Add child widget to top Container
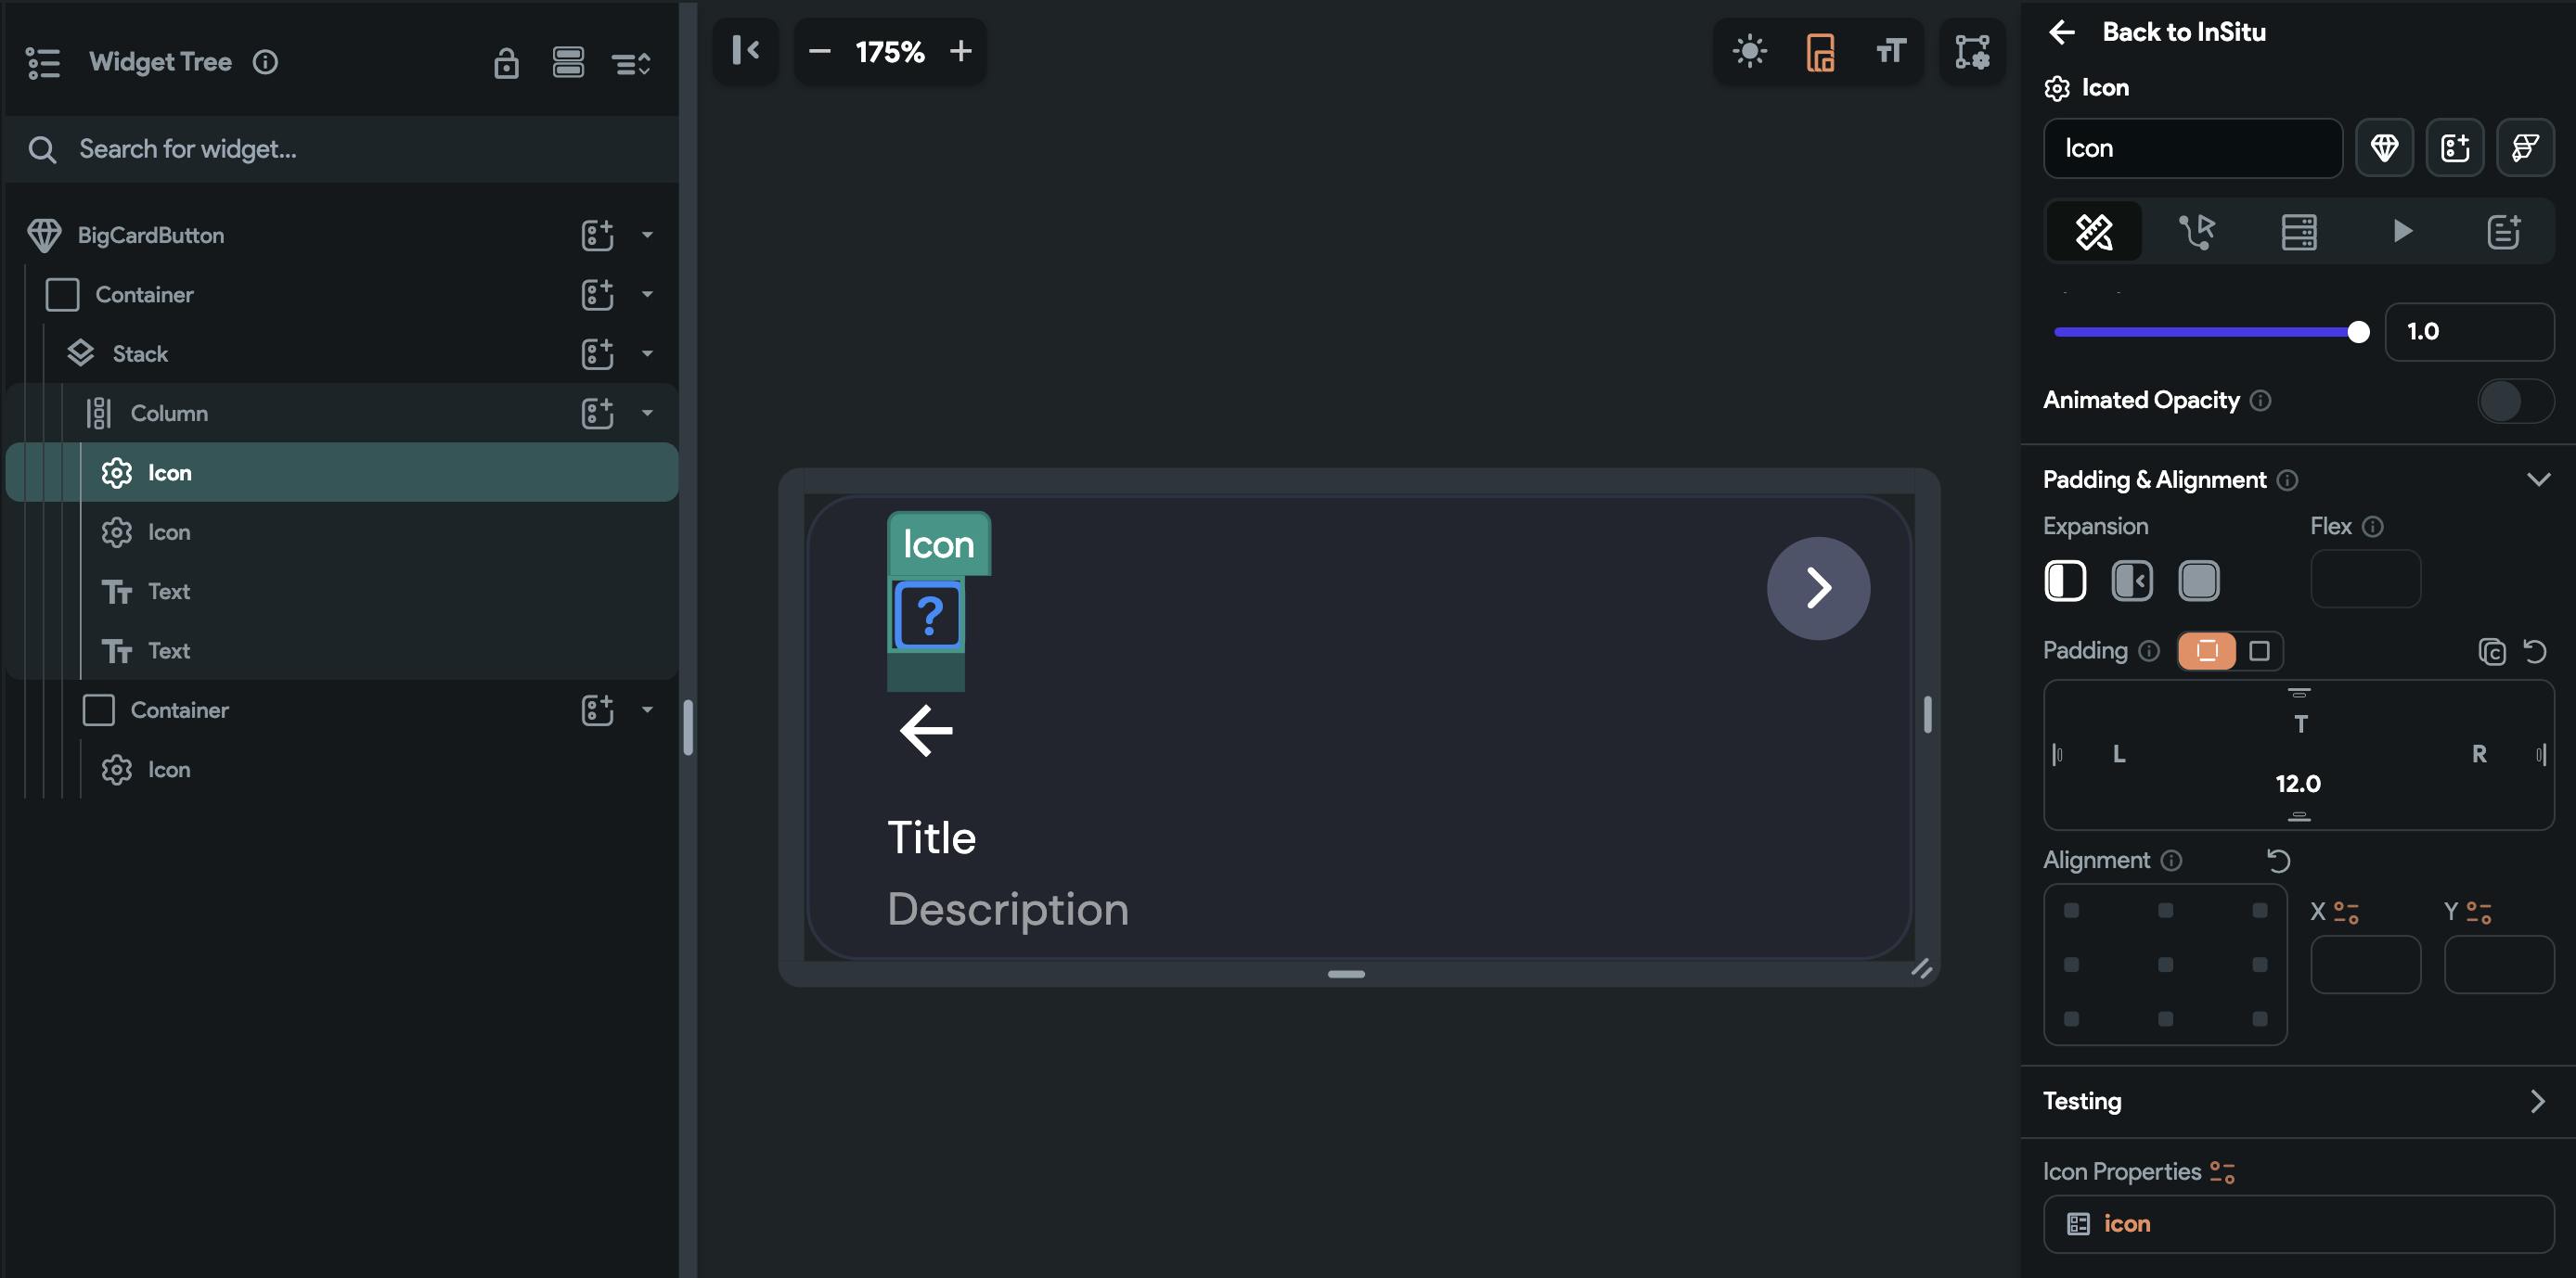 tap(597, 294)
